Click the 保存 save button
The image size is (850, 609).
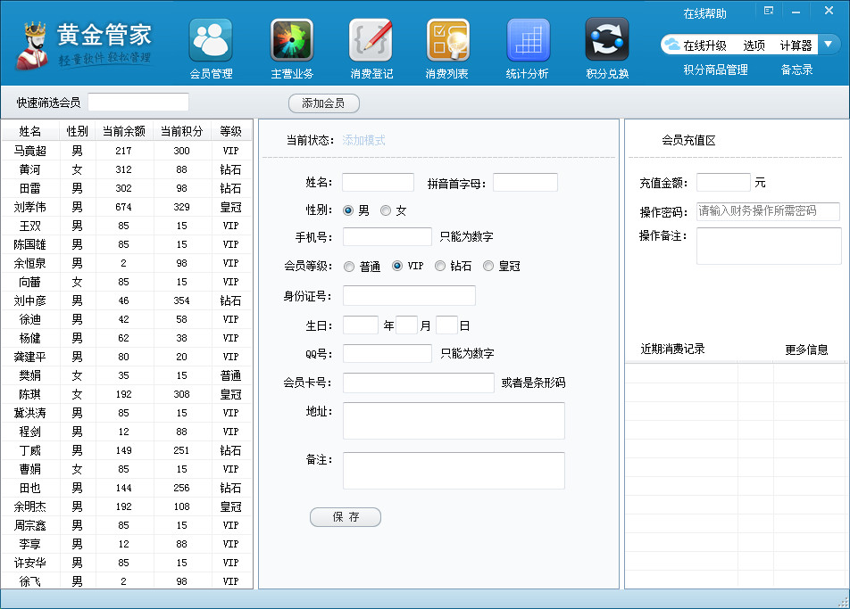pyautogui.click(x=346, y=517)
